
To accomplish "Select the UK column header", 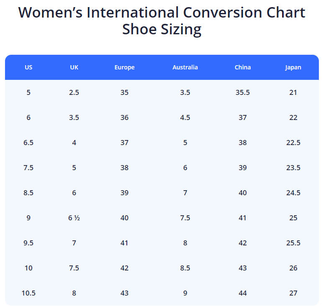I will tap(74, 67).
